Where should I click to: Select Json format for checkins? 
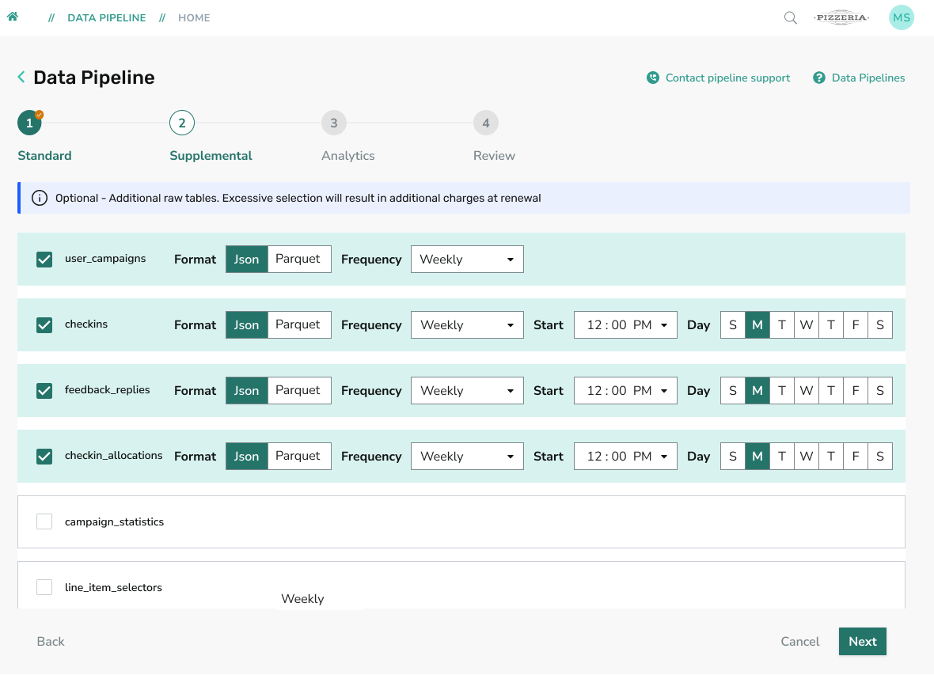[247, 324]
